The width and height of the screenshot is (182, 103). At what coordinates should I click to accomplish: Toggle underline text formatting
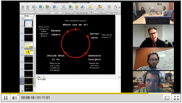click(x=72, y=13)
